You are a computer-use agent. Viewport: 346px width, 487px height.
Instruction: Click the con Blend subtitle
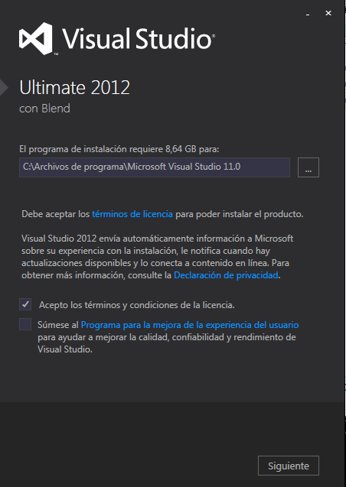click(x=44, y=109)
